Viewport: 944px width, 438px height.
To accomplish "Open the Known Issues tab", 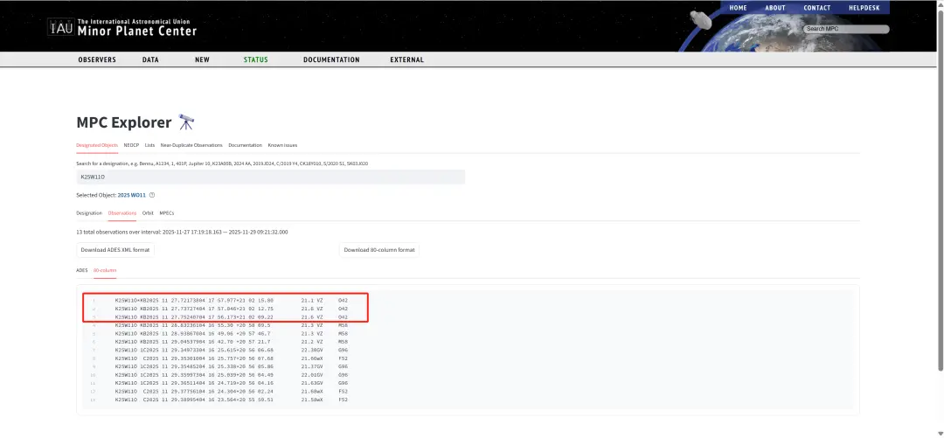I will (282, 145).
